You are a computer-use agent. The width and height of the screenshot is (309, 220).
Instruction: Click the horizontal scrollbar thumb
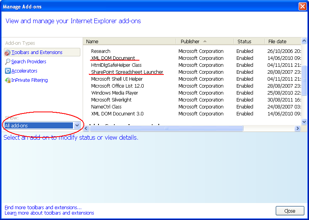click(x=166, y=129)
